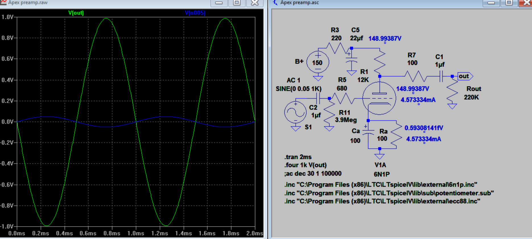Select the B+ 150V voltage source symbol
The height and width of the screenshot is (239, 532).
point(318,62)
